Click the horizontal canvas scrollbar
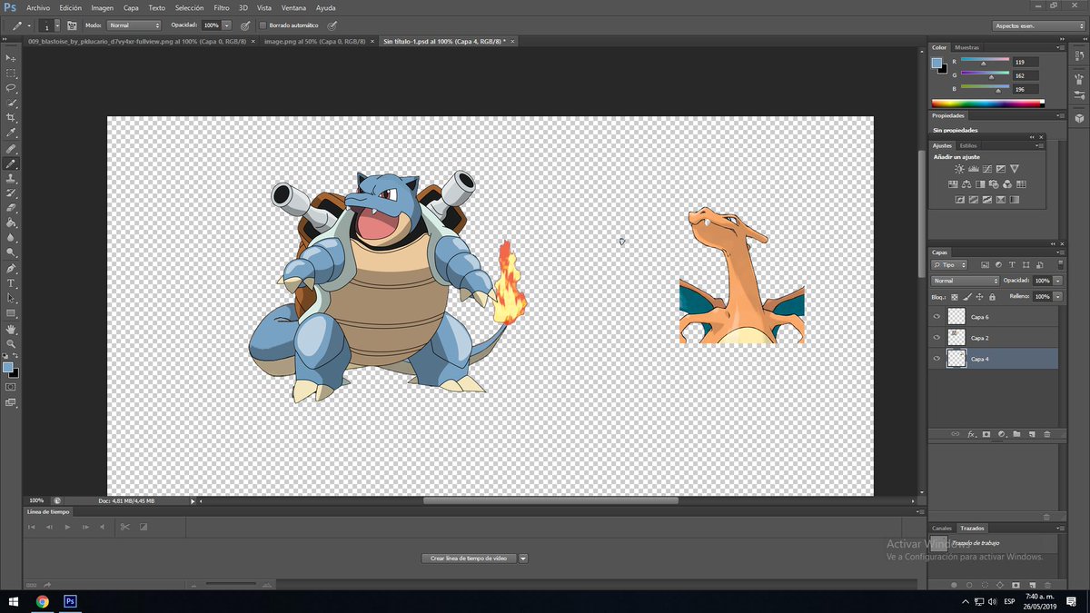 (x=550, y=500)
